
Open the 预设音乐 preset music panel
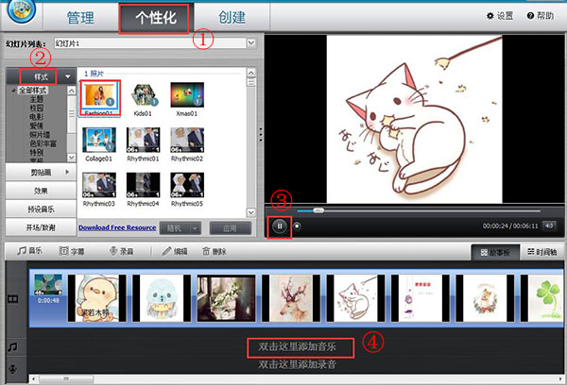(41, 209)
